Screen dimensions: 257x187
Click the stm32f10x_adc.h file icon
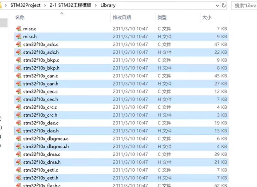[19, 52]
